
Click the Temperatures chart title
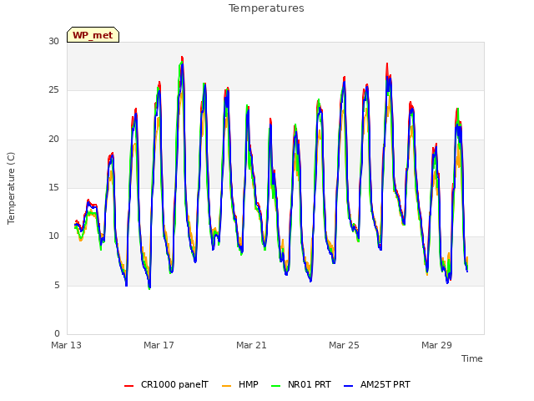[x=266, y=8]
